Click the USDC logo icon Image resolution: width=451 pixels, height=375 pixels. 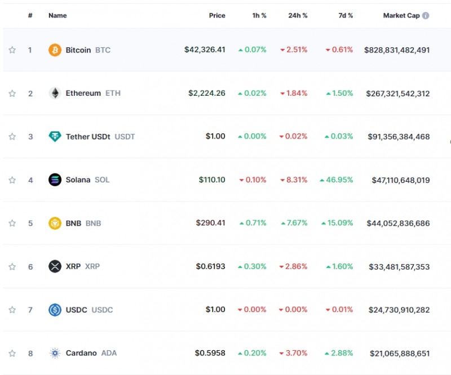(55, 310)
